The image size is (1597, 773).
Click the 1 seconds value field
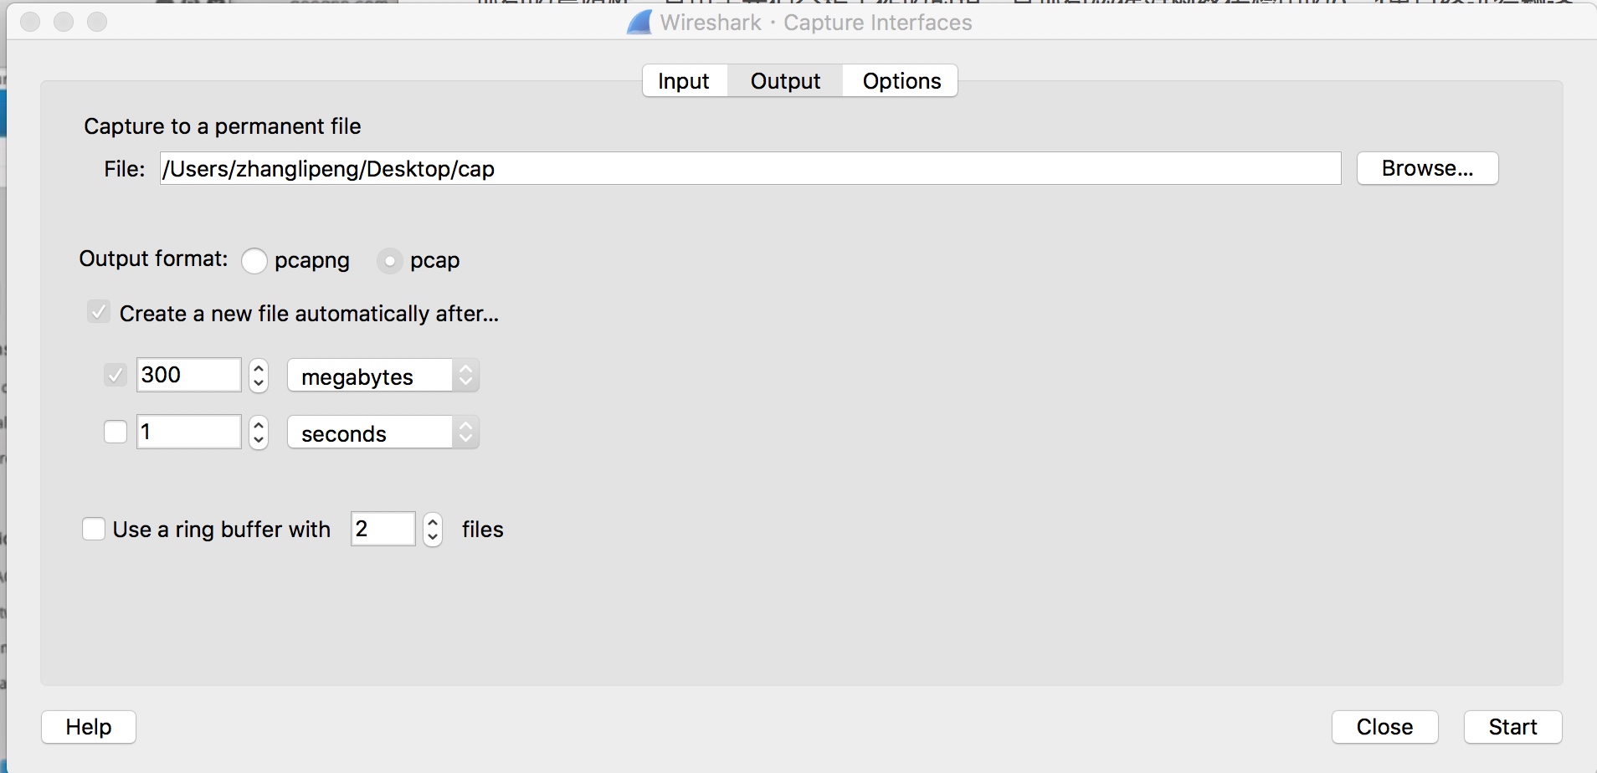pos(189,432)
